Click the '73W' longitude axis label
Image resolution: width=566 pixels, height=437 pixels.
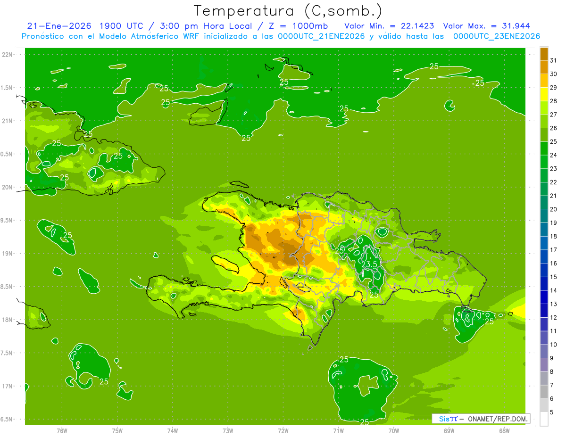click(x=228, y=430)
